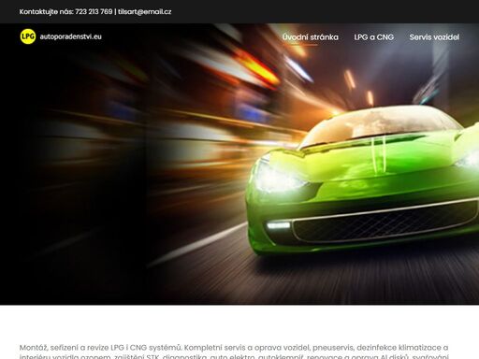
Task: Click the green car in the hero image
Action: (362, 179)
